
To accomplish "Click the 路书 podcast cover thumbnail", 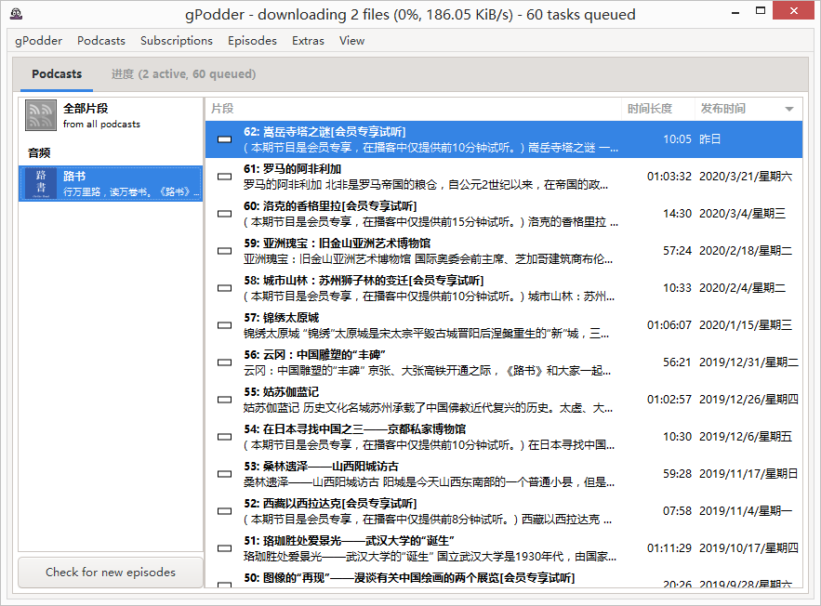I will 41,184.
